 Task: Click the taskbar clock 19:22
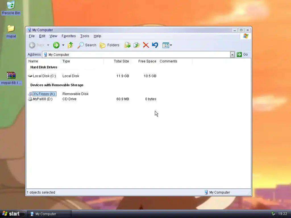[282, 214]
